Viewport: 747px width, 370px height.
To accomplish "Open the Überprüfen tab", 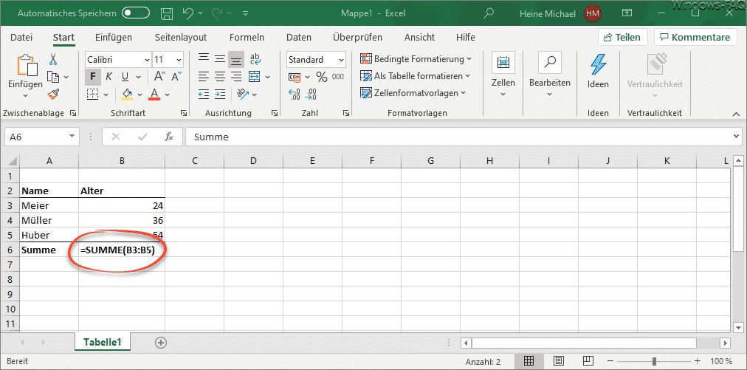I will click(357, 37).
